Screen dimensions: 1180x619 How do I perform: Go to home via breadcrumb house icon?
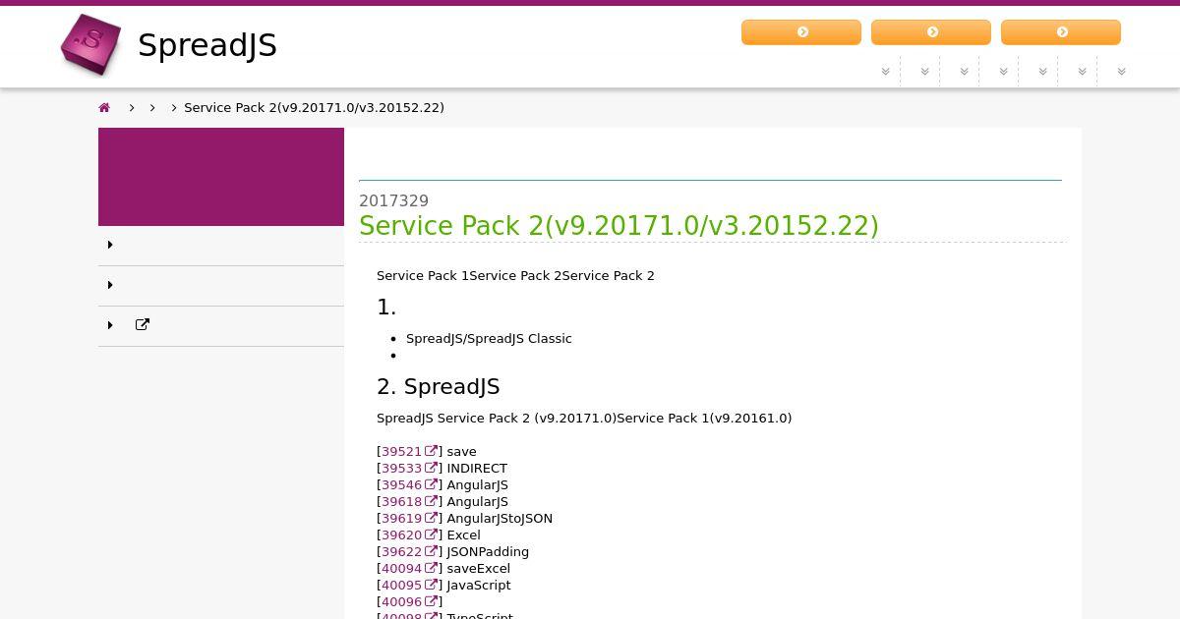pyautogui.click(x=104, y=107)
